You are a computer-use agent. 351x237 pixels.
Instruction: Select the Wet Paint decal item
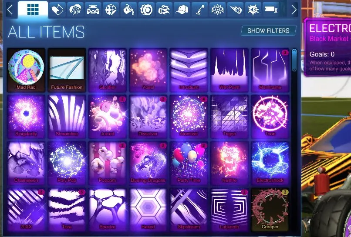229,70
